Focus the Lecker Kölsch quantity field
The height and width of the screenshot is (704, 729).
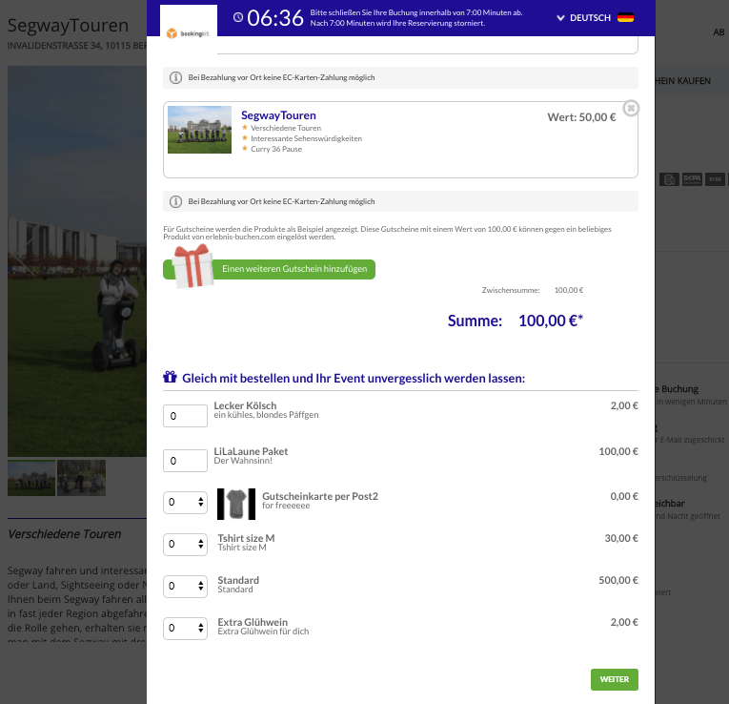pyautogui.click(x=185, y=416)
